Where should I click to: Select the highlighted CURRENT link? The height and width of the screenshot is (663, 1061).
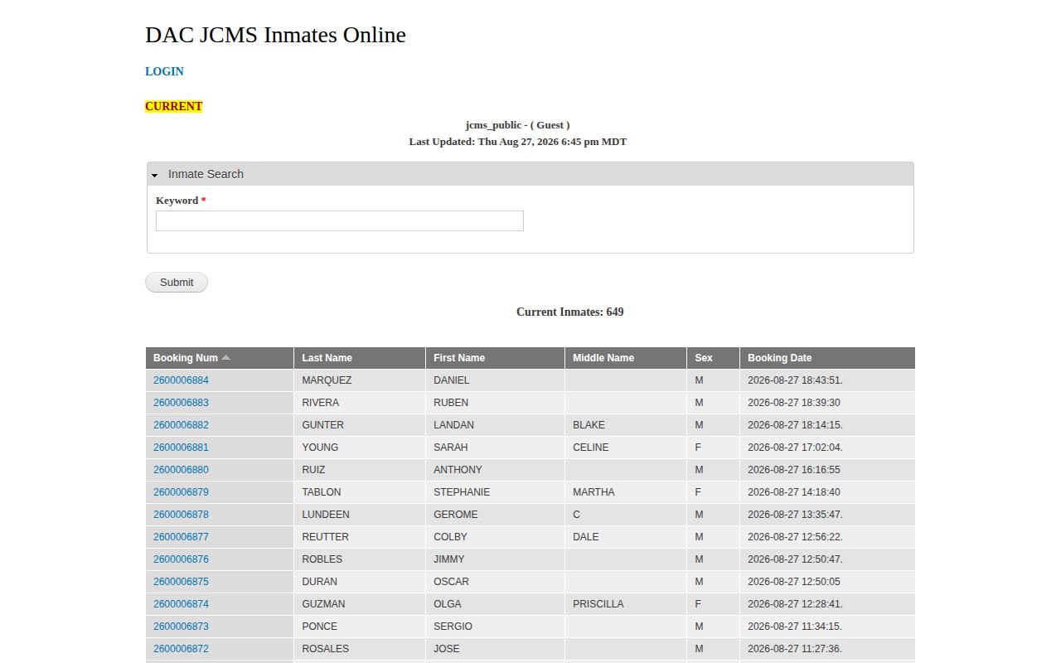(x=173, y=106)
